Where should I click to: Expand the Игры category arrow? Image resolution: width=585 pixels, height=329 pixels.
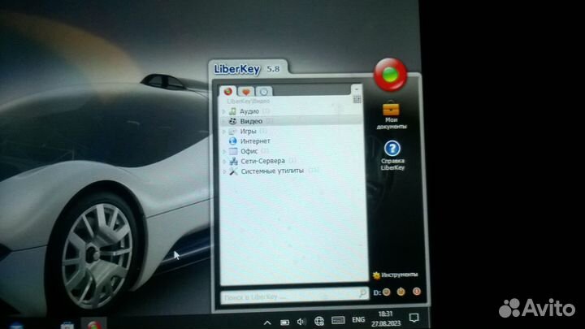pyautogui.click(x=224, y=131)
